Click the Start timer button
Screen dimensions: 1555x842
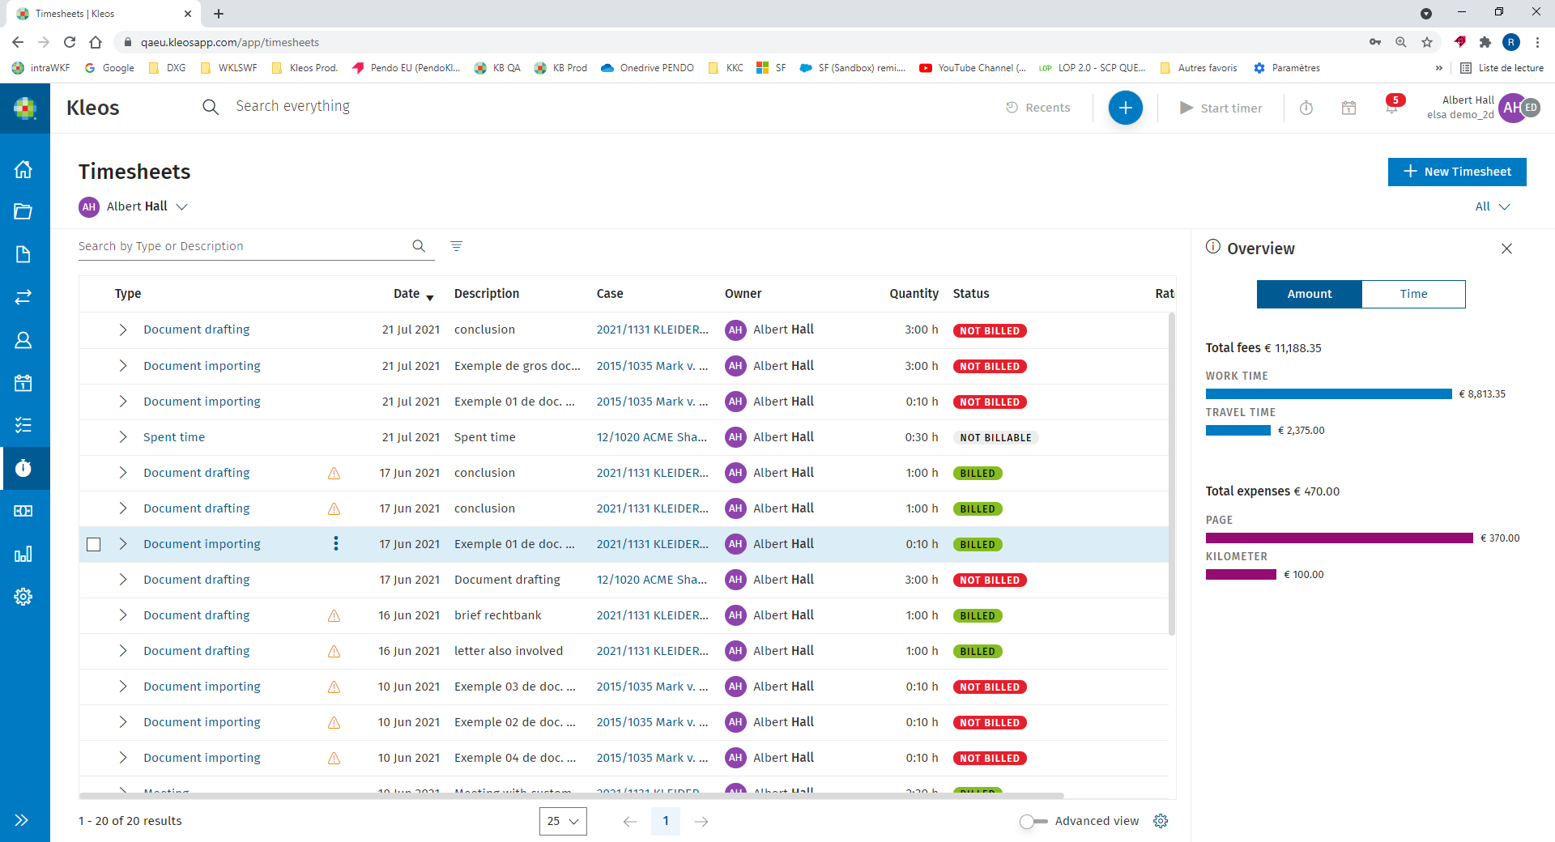coord(1221,108)
